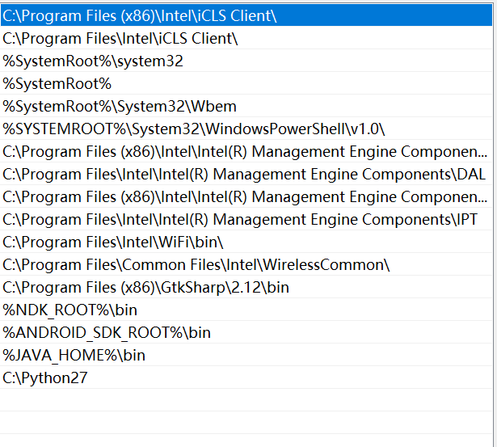
Task: Select the WindowsPowerShell\v1.0\ path entry
Action: 194,129
